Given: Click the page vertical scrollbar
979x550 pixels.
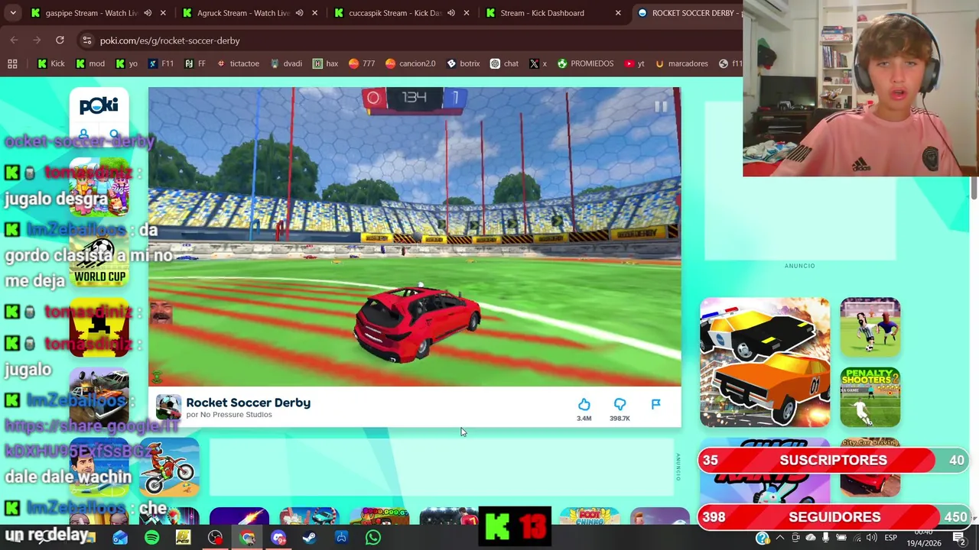Looking at the screenshot, I should point(974,188).
